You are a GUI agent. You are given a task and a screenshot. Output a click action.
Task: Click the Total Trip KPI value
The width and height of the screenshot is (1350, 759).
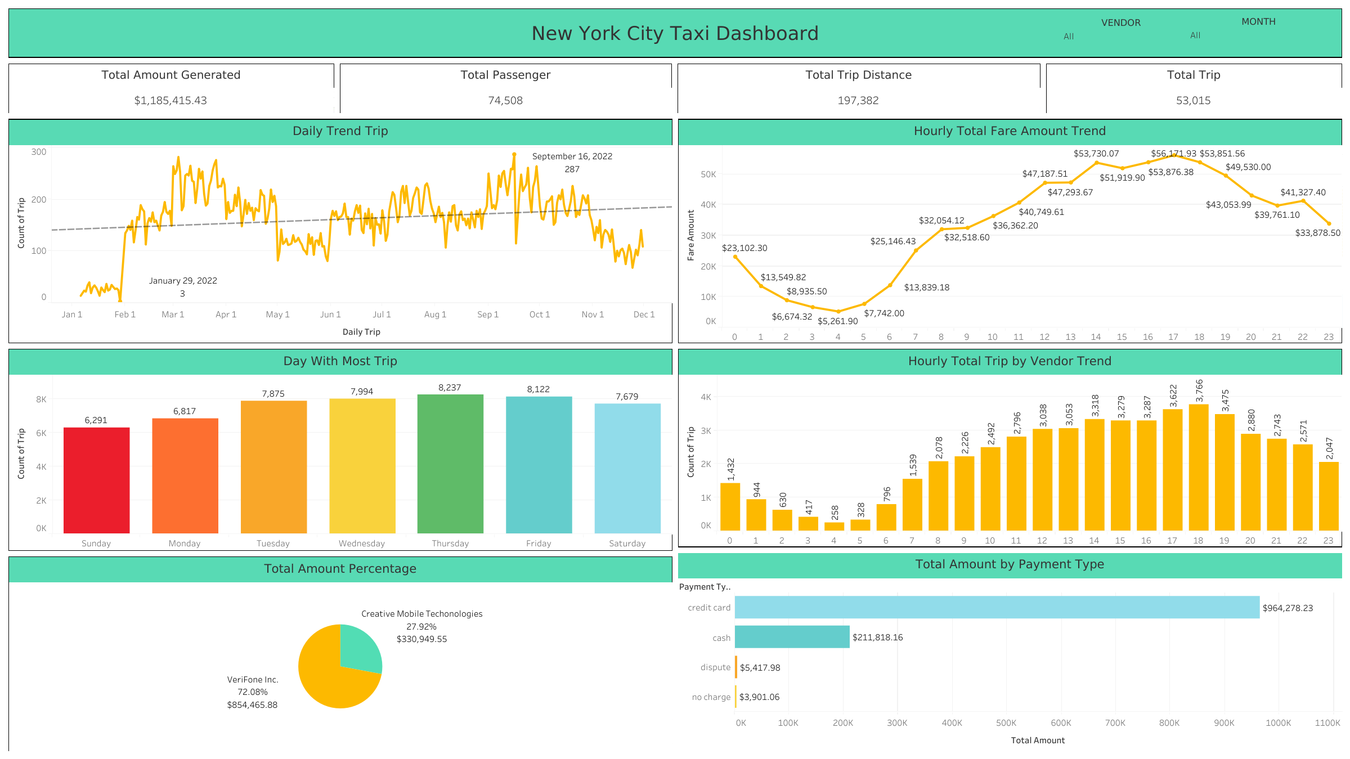point(1193,101)
